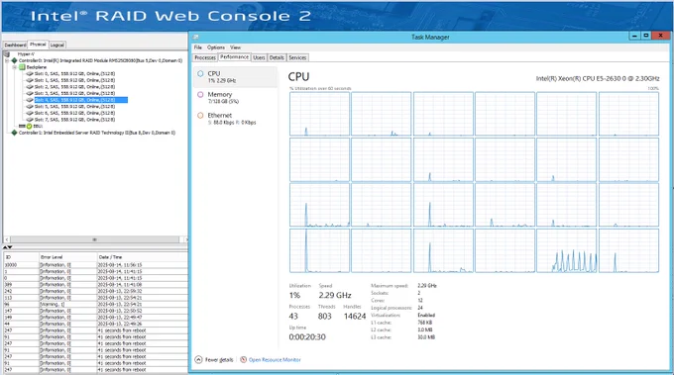Collapse the Backplane tree node
The height and width of the screenshot is (375, 674).
pos(14,67)
